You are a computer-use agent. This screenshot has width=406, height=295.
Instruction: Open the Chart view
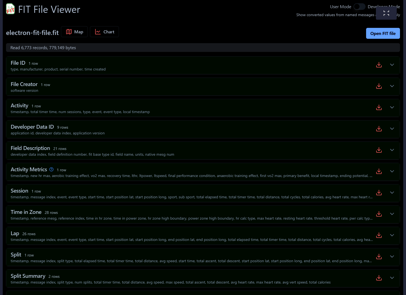pos(104,32)
